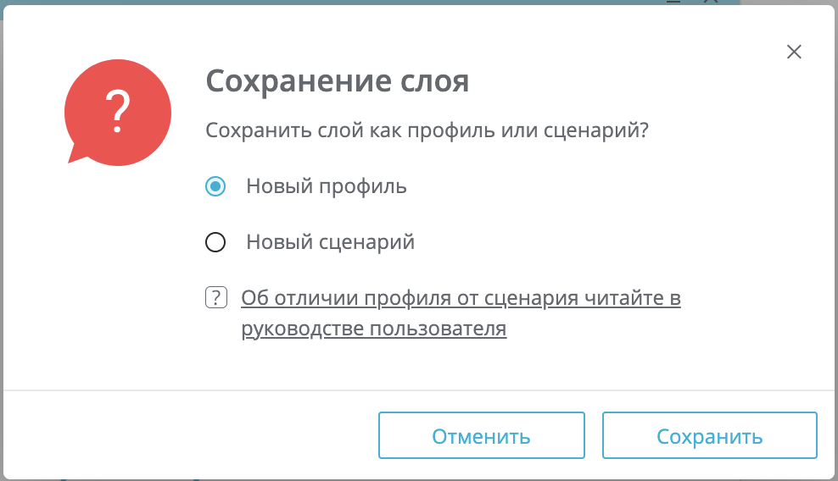Close the dialog with the X icon
The image size is (838, 481).
click(794, 52)
